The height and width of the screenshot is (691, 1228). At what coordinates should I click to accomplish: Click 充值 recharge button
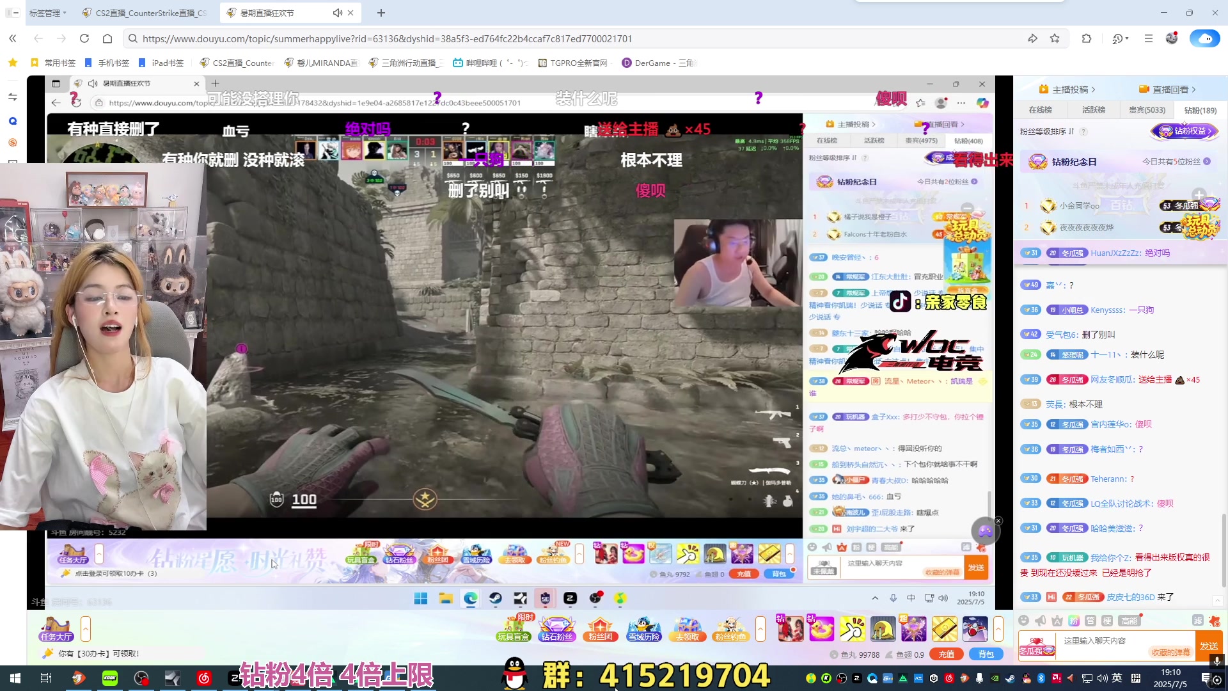[947, 655]
